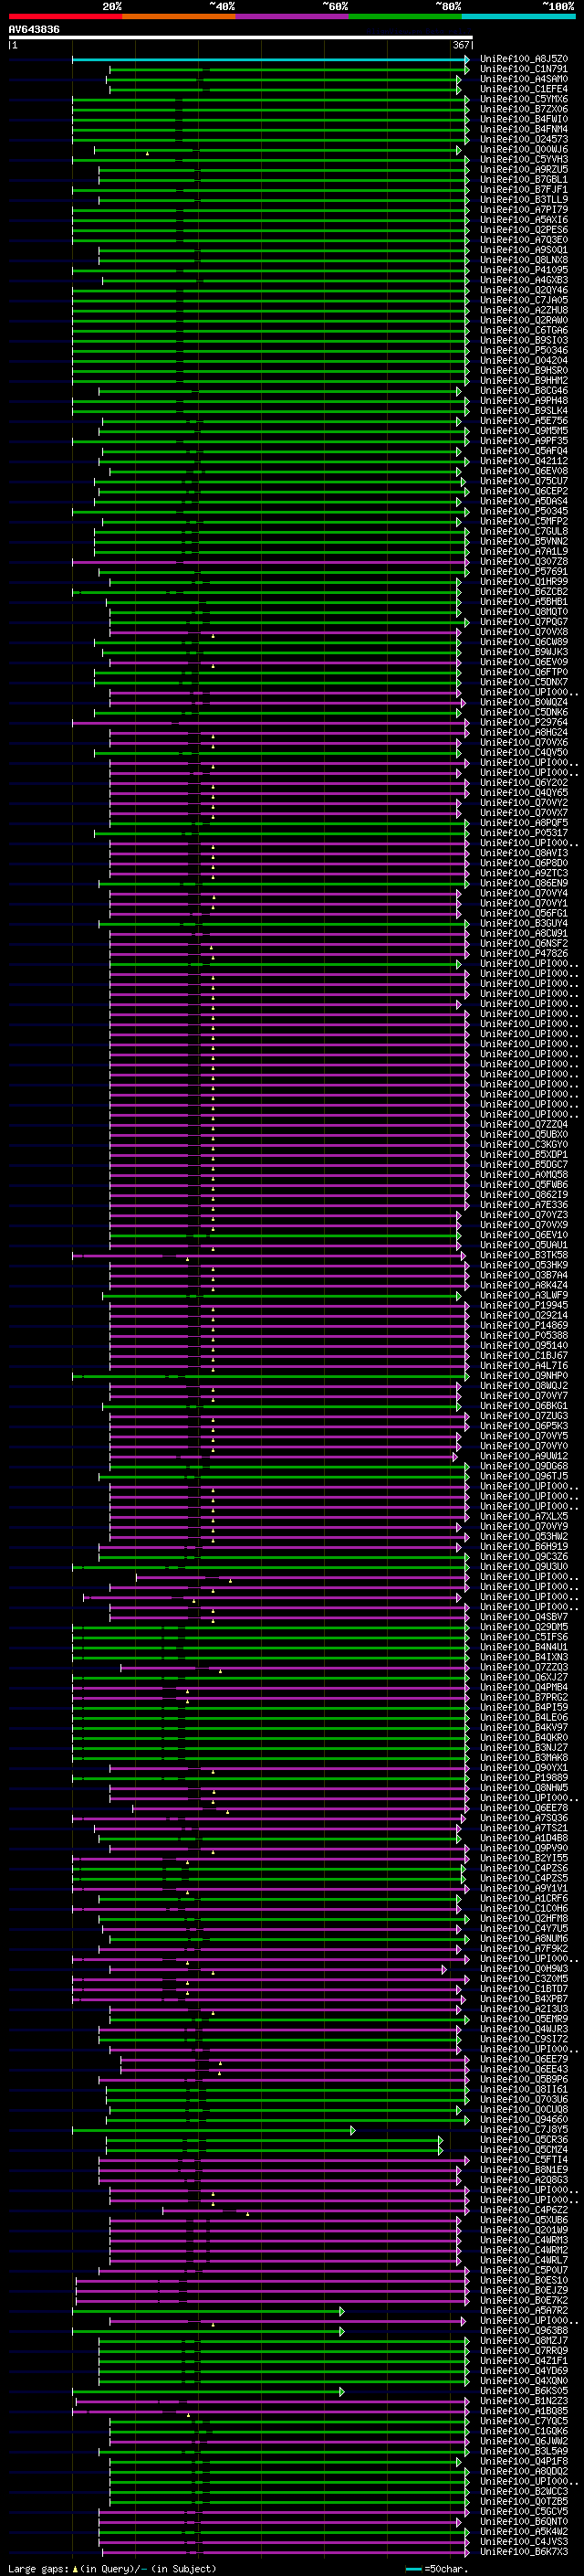Select hit label UniRef100_P05388
Image resolution: width=584 pixels, height=2576 pixels.
(x=524, y=1335)
